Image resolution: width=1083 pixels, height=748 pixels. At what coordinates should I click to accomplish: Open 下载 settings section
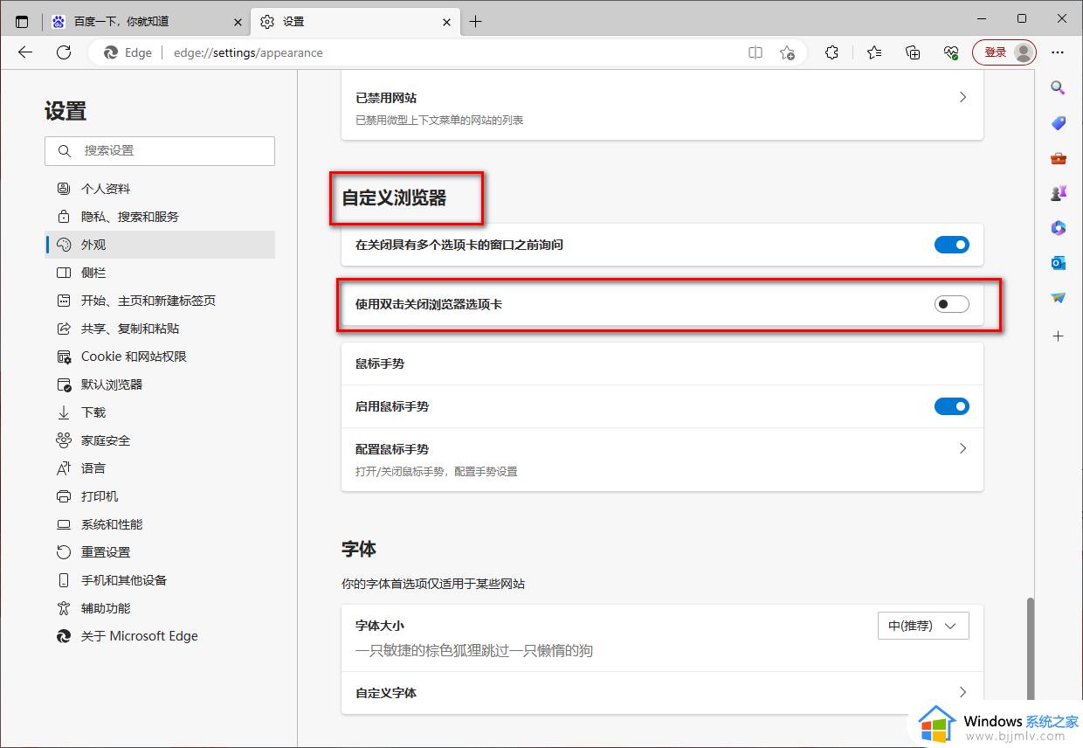[x=160, y=412]
